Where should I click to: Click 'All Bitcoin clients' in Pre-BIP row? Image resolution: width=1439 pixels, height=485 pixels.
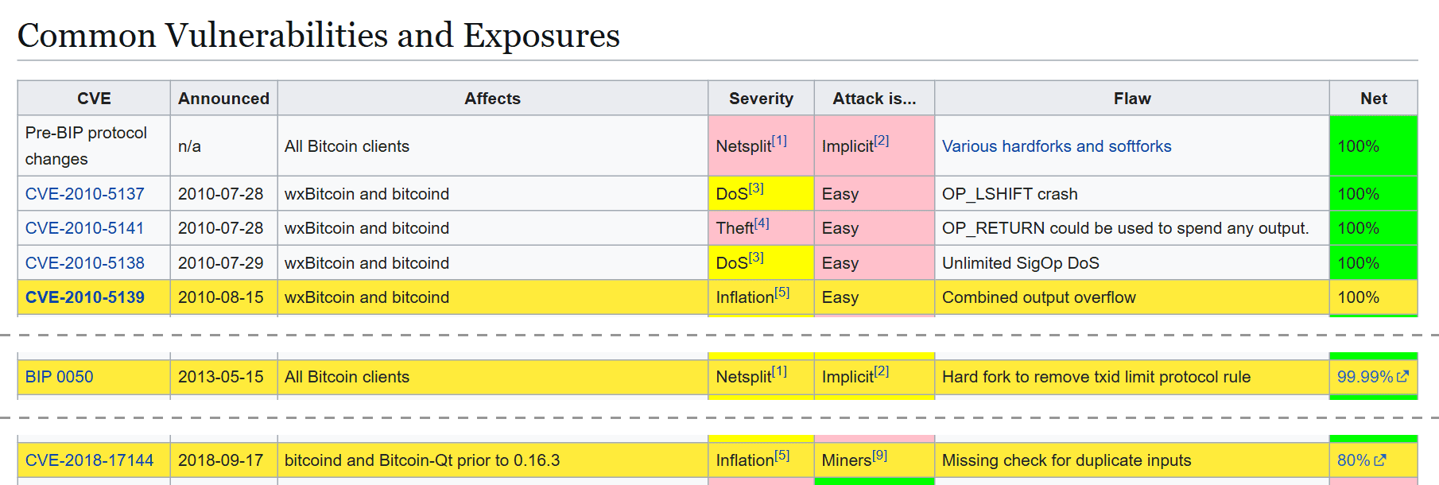tap(347, 146)
